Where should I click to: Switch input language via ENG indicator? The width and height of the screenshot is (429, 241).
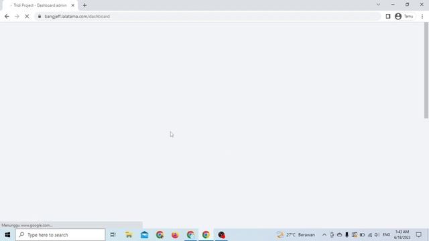click(386, 235)
